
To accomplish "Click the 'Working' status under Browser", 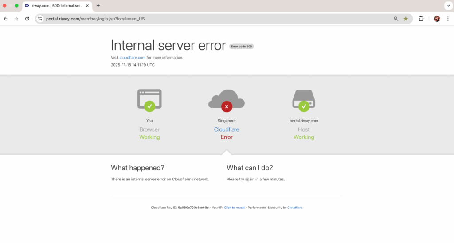I will pyautogui.click(x=149, y=137).
